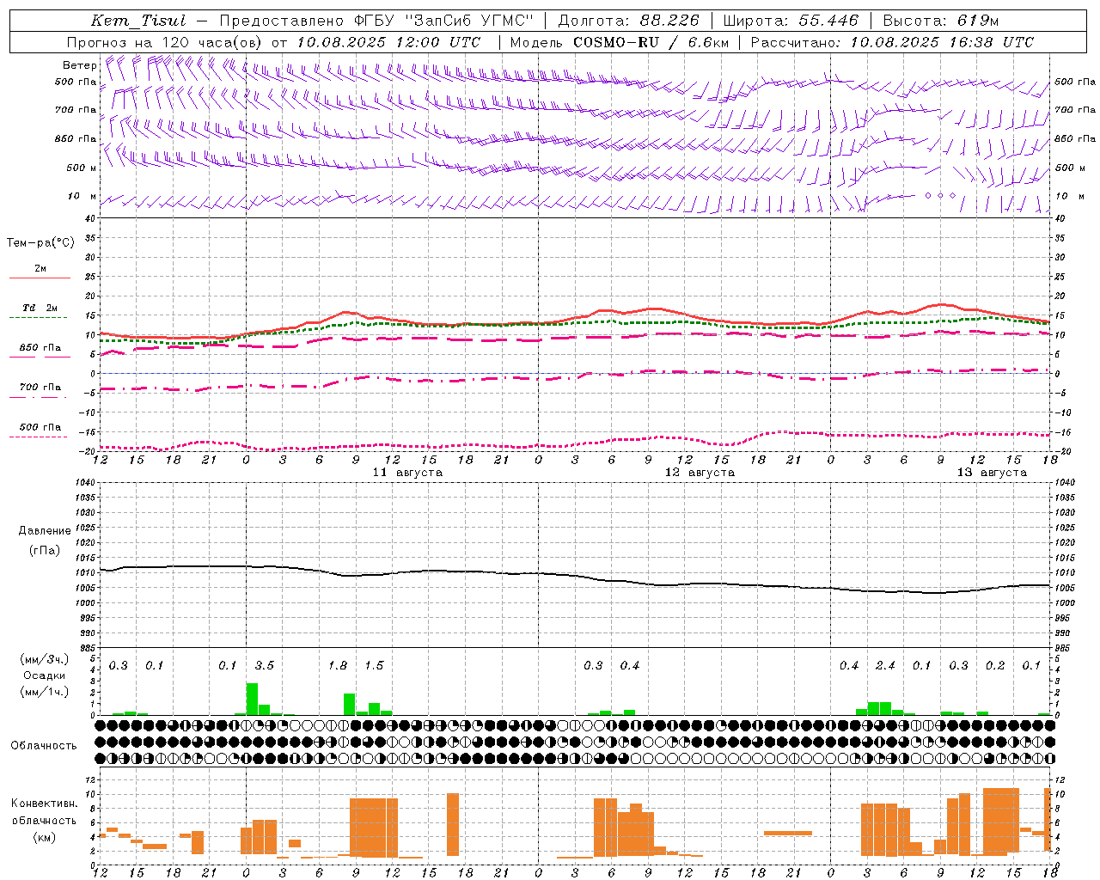Click the Долгота: 88.226 value
The height and width of the screenshot is (880, 1100).
tap(629, 21)
